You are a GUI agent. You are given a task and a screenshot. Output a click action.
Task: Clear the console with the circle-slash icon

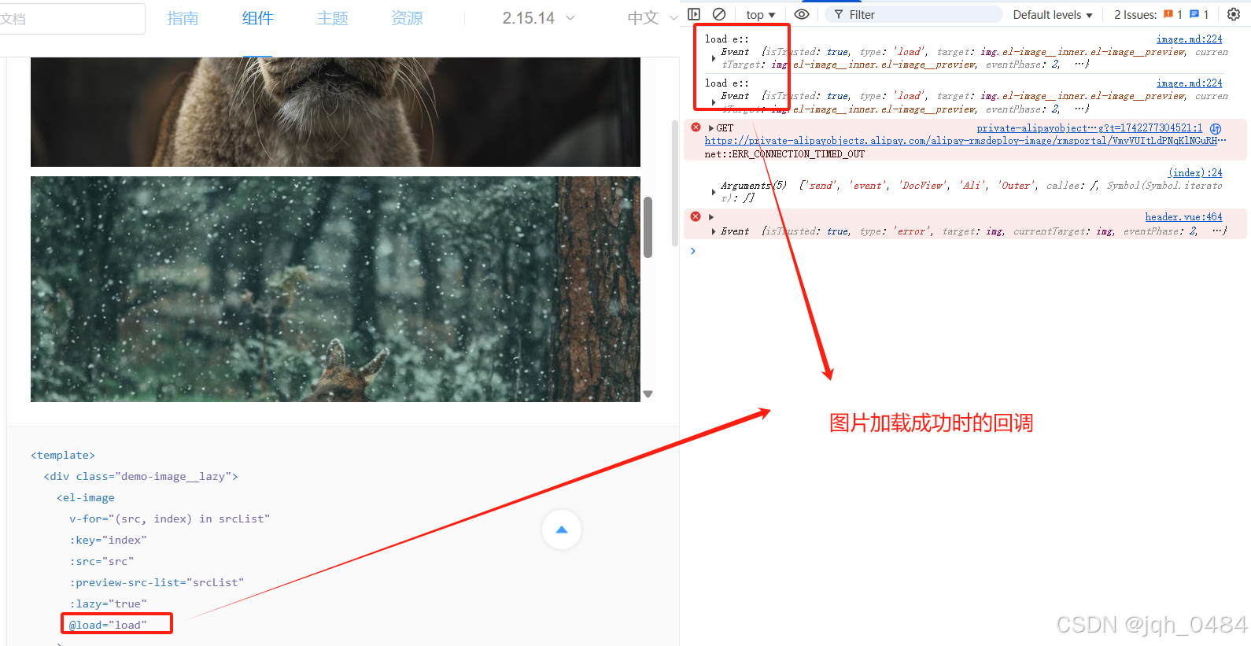tap(719, 14)
